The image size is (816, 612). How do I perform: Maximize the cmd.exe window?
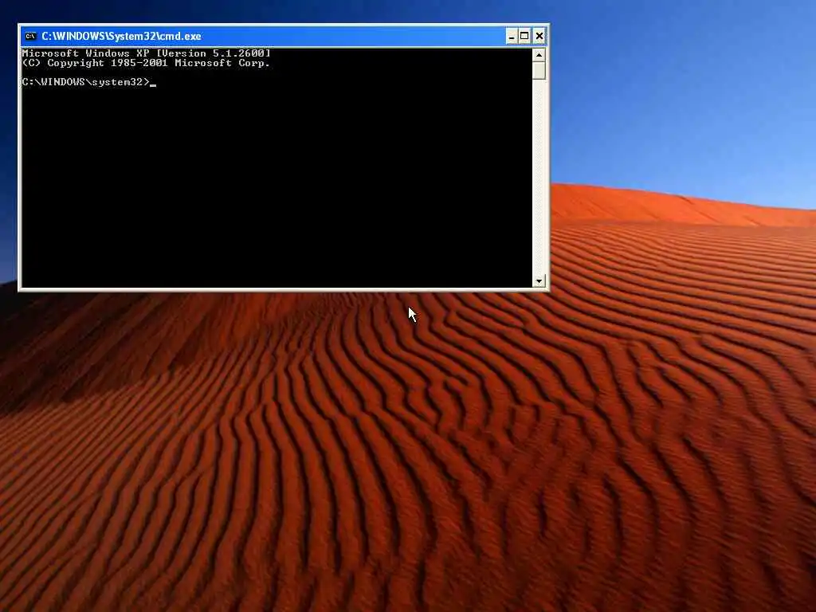tap(524, 36)
